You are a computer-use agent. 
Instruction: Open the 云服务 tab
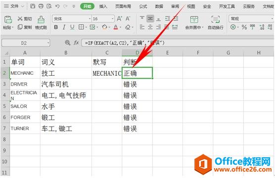tap(249, 6)
